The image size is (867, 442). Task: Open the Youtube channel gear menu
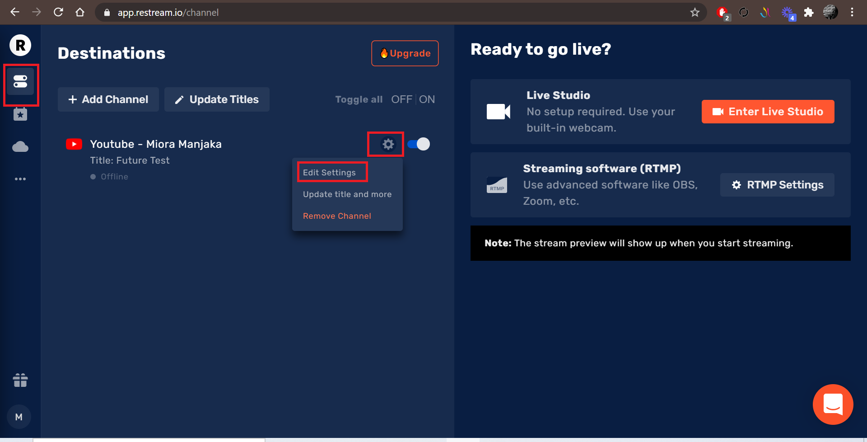pyautogui.click(x=388, y=144)
